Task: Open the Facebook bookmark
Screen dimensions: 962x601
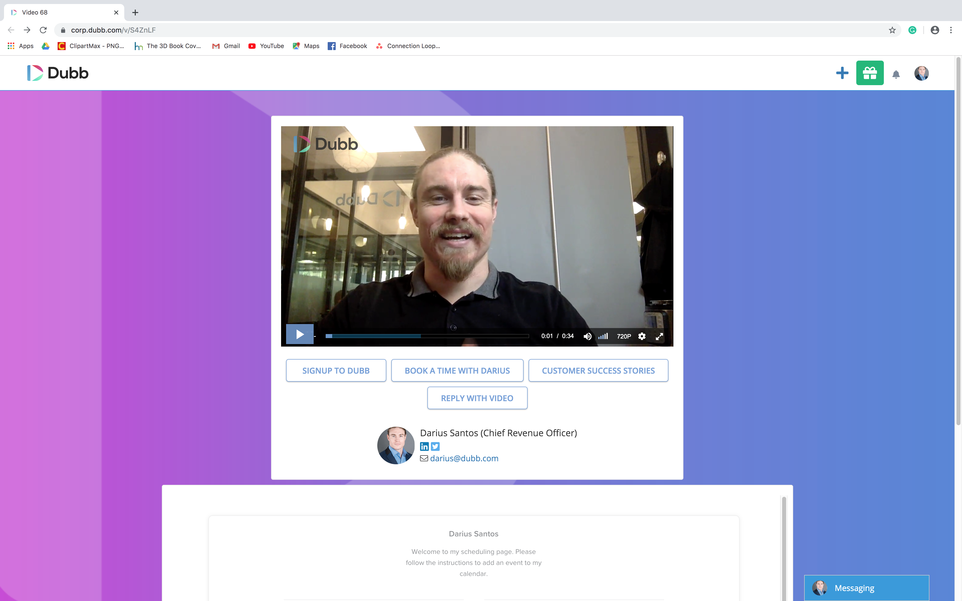Action: [347, 46]
